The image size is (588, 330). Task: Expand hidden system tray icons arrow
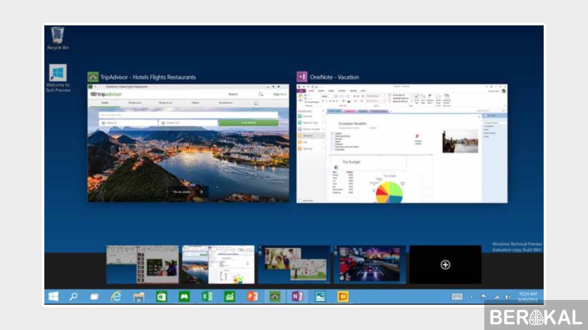coord(471,297)
